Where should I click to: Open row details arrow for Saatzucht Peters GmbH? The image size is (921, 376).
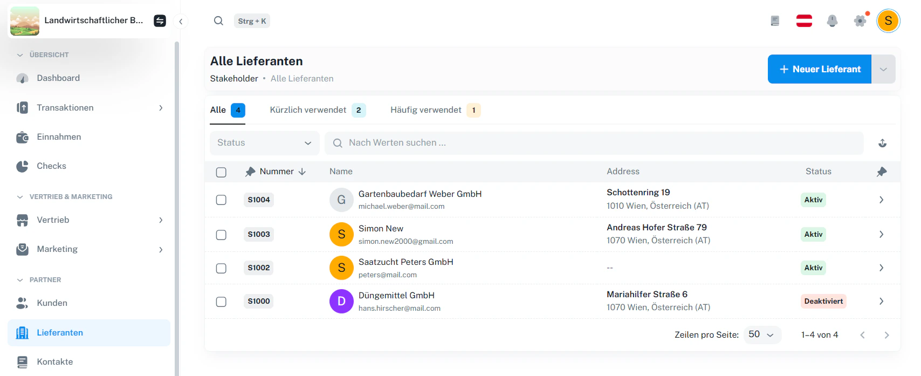click(x=882, y=268)
